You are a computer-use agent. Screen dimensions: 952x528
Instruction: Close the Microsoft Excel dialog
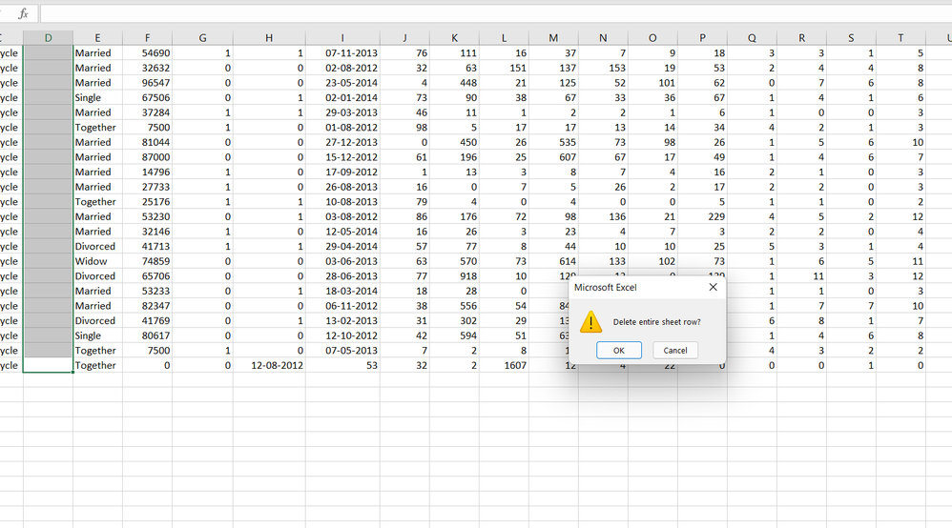click(713, 287)
